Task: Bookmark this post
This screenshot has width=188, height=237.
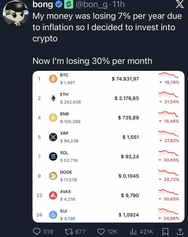Action: [x=165, y=231]
